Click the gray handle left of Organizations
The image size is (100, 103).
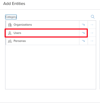(6, 25)
